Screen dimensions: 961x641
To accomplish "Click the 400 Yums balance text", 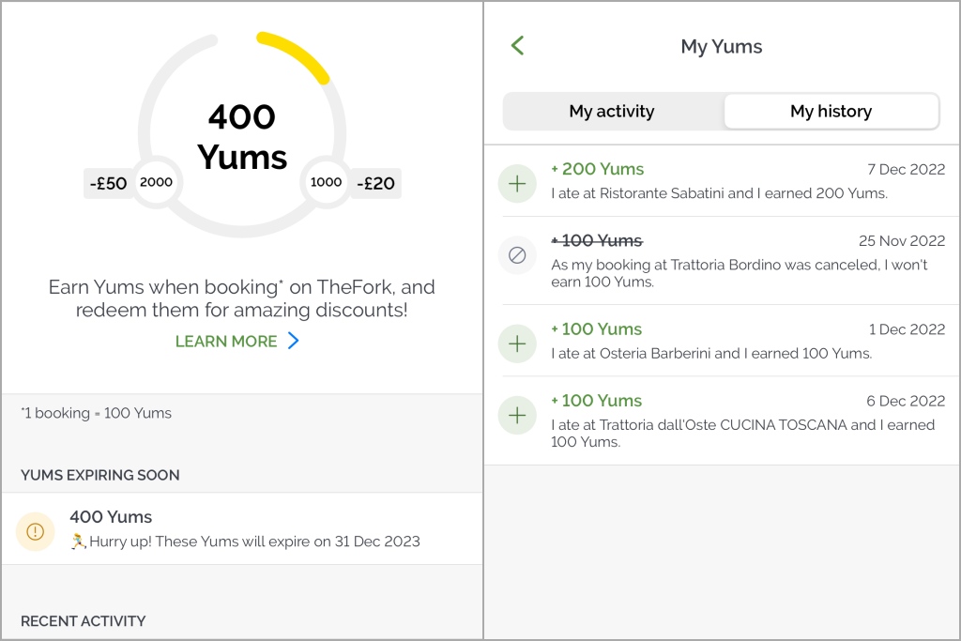I will click(242, 137).
